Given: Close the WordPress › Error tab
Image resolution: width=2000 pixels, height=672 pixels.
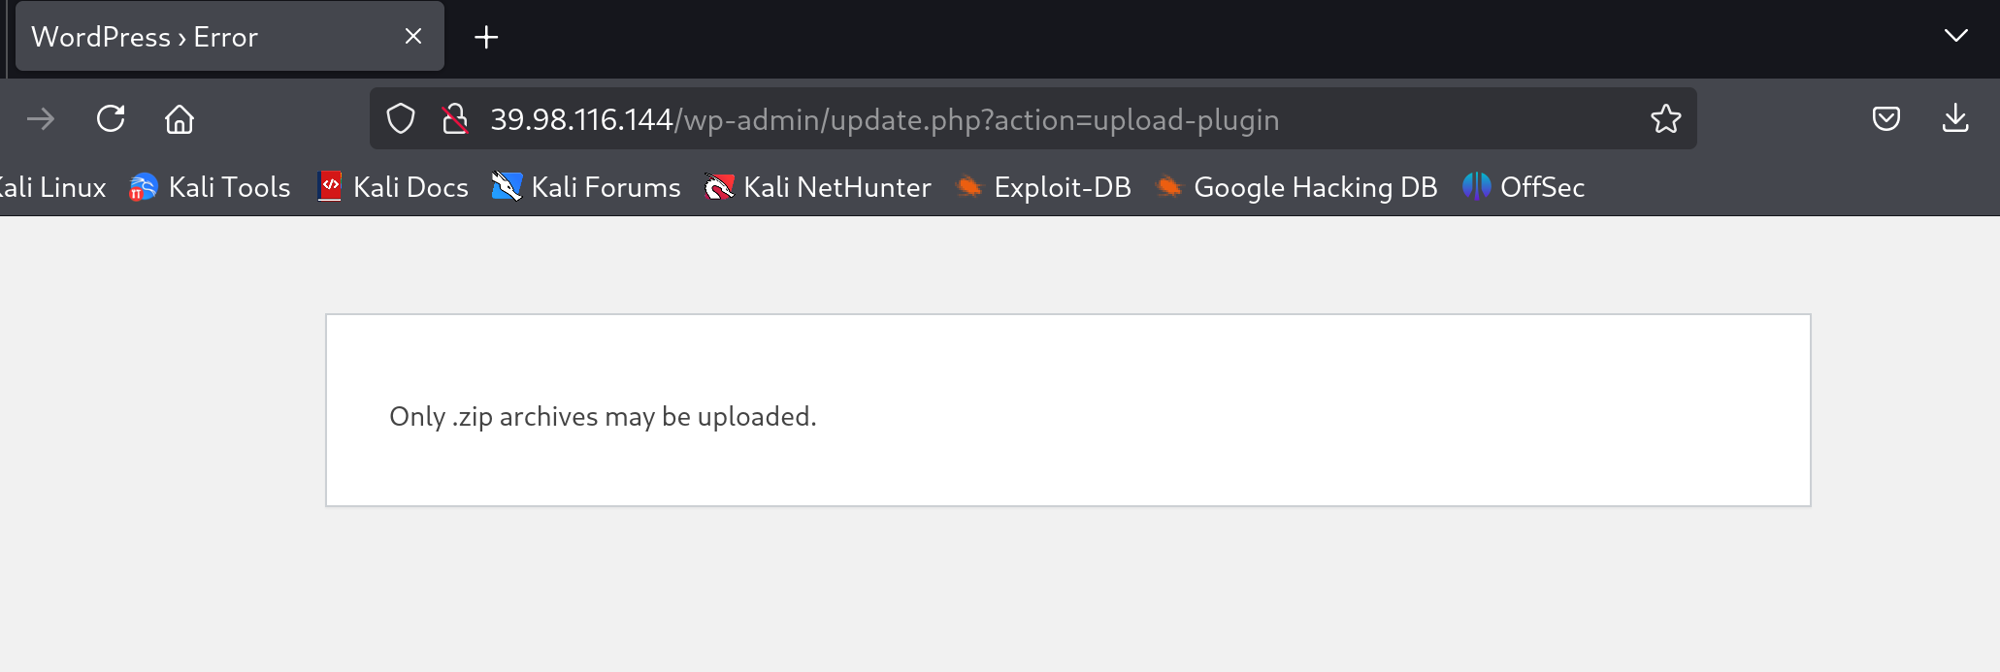Looking at the screenshot, I should point(413,36).
